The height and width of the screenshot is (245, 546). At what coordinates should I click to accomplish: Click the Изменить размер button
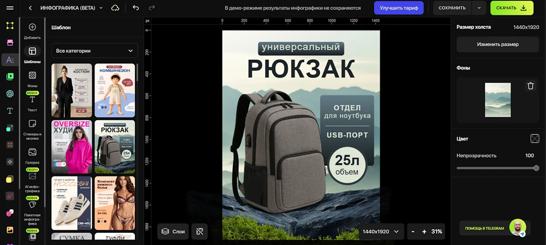498,44
